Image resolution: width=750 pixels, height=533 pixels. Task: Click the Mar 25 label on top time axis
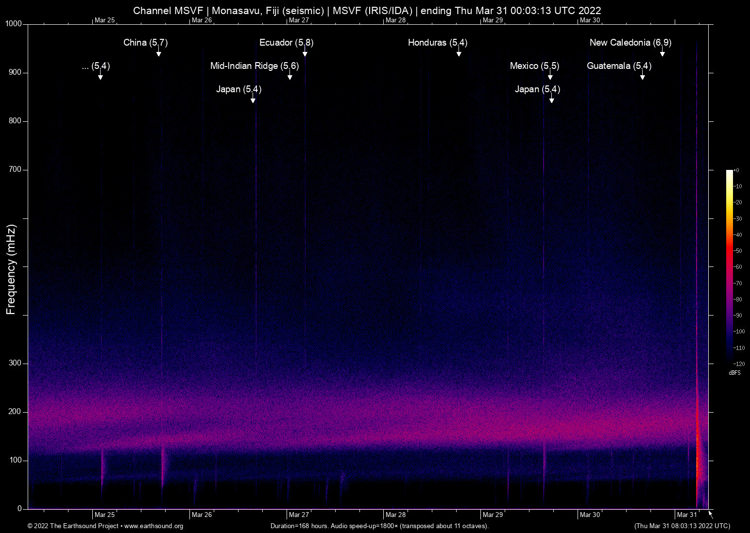point(104,20)
